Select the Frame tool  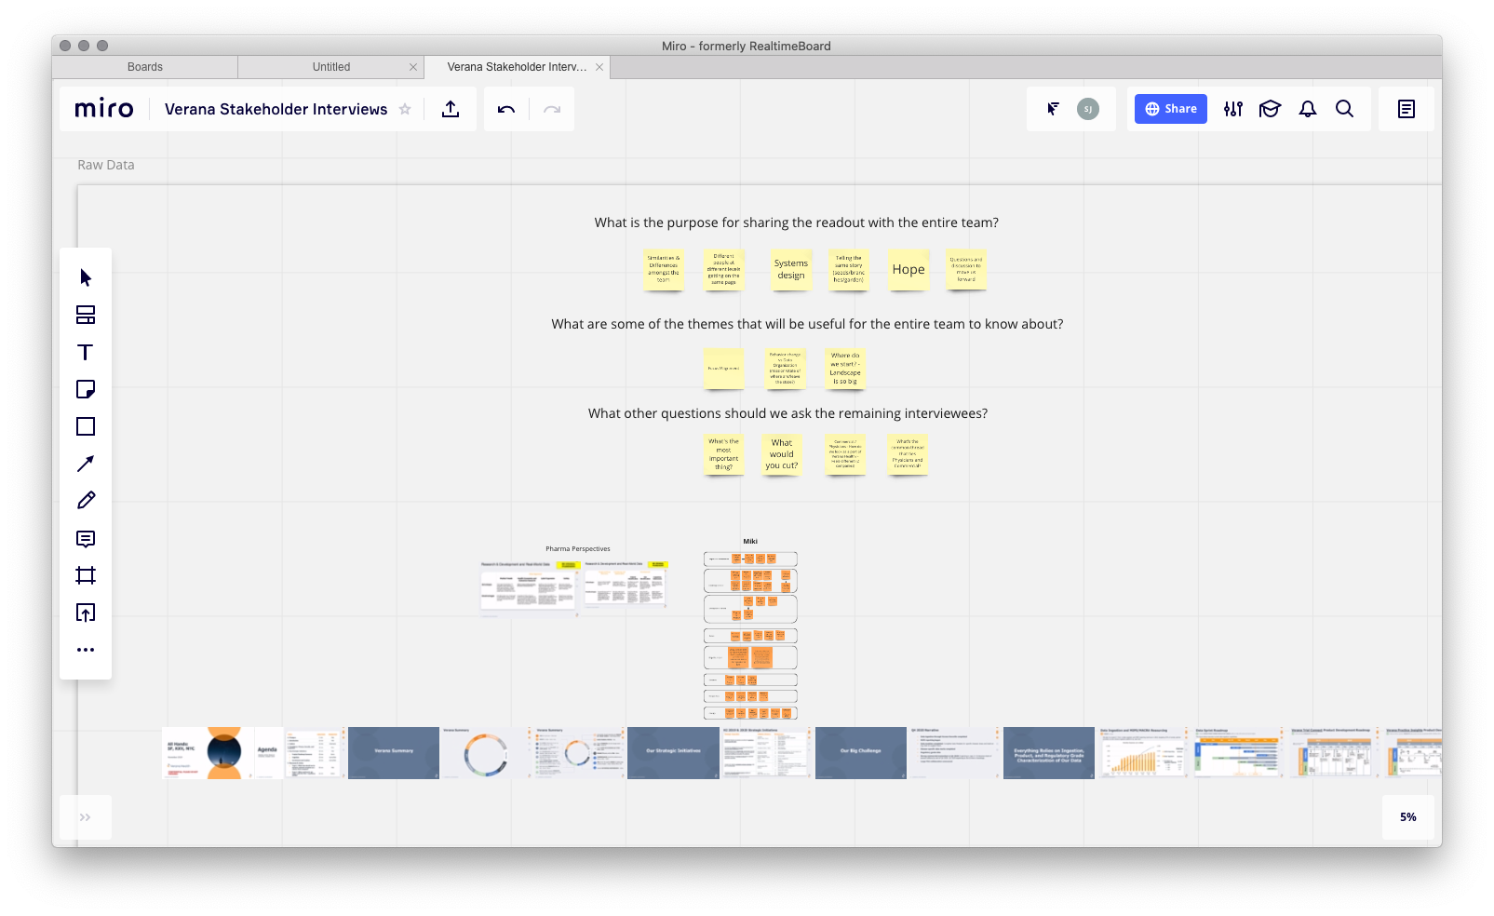[86, 575]
